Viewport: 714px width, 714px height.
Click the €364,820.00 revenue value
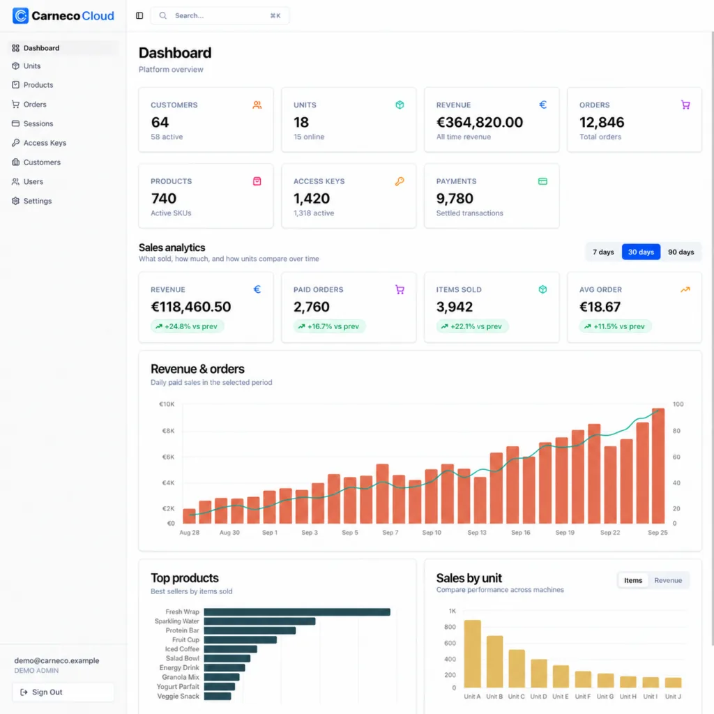tap(480, 122)
